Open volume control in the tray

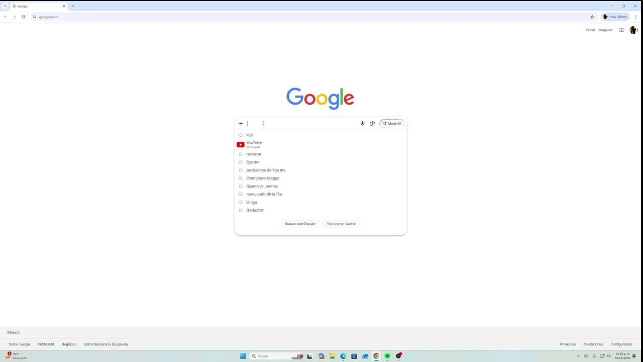pyautogui.click(x=608, y=356)
